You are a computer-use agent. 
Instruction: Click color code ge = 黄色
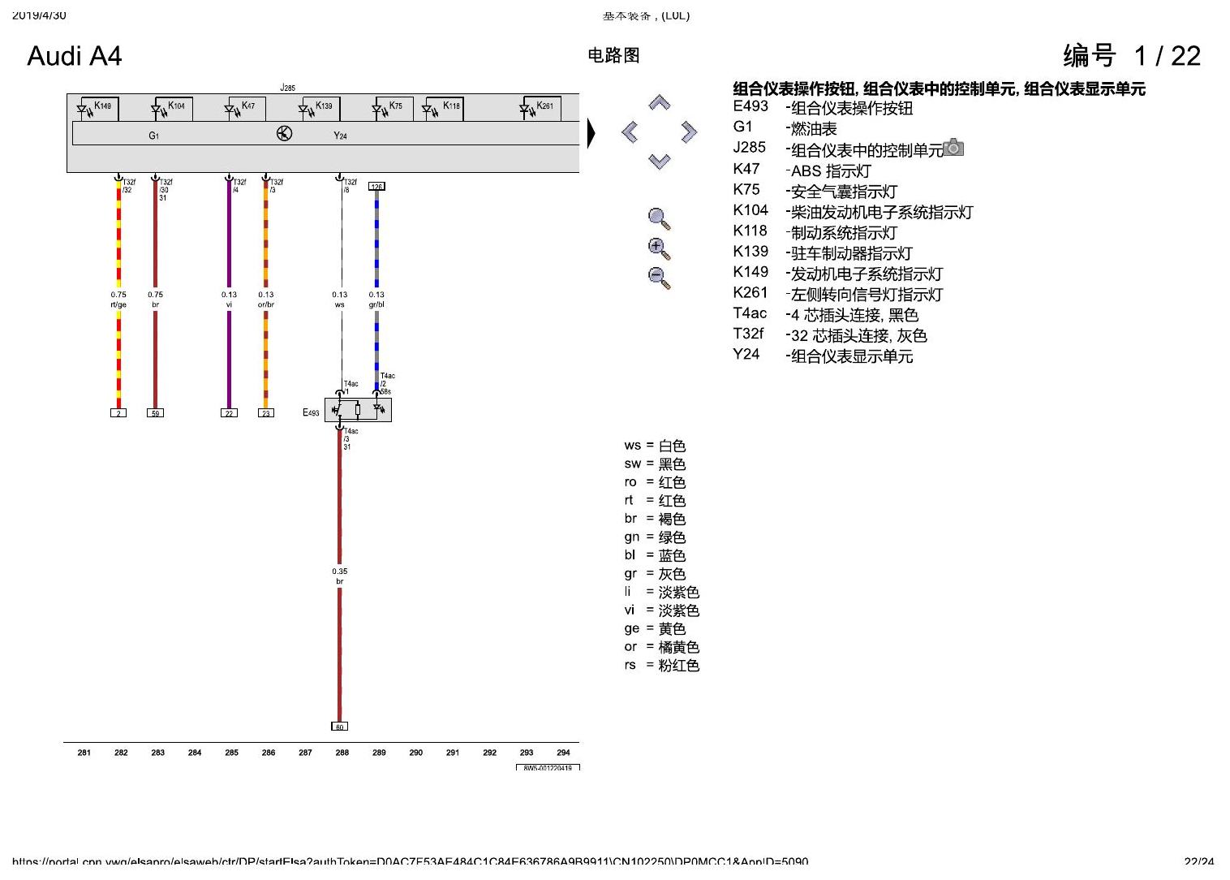pyautogui.click(x=655, y=628)
